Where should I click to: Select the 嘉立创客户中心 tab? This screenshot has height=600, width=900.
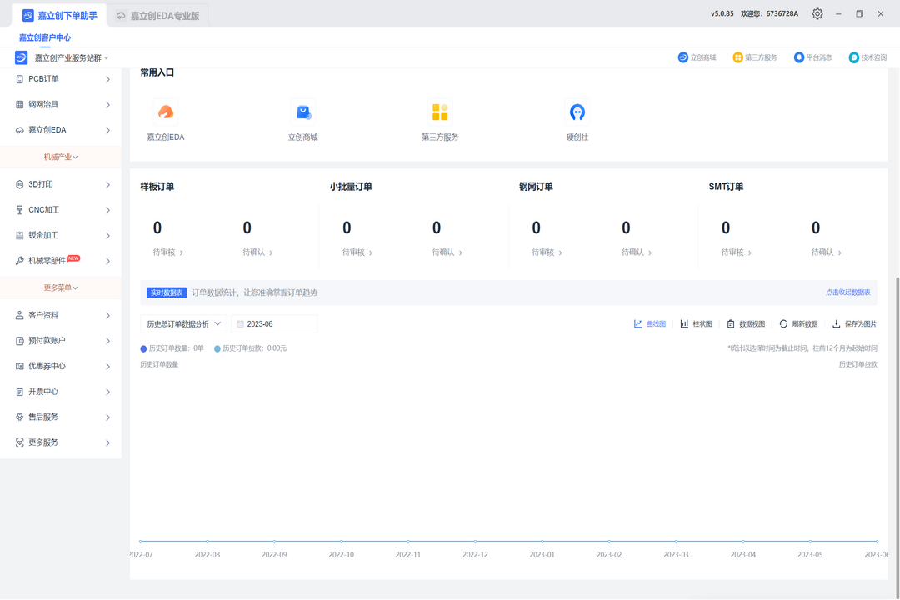click(x=45, y=37)
